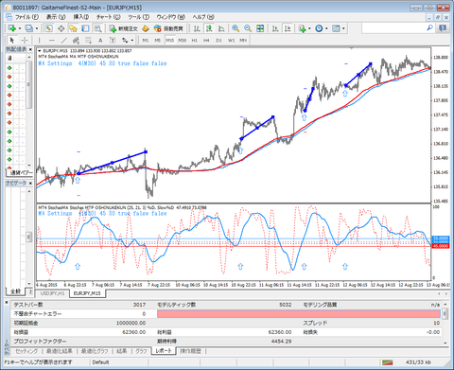
Task: Toggle the Navigator window icon
Action: (x=73, y=28)
